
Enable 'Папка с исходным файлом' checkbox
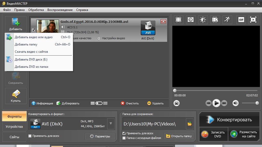pyautogui.click(x=124, y=138)
